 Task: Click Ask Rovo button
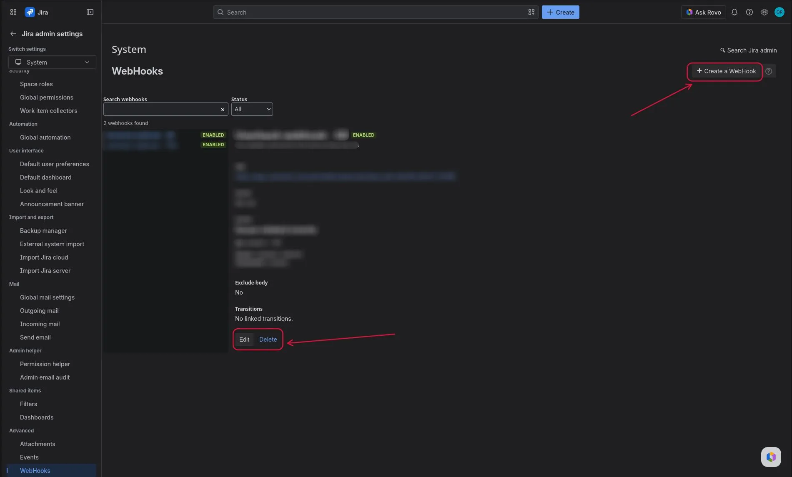pos(704,12)
